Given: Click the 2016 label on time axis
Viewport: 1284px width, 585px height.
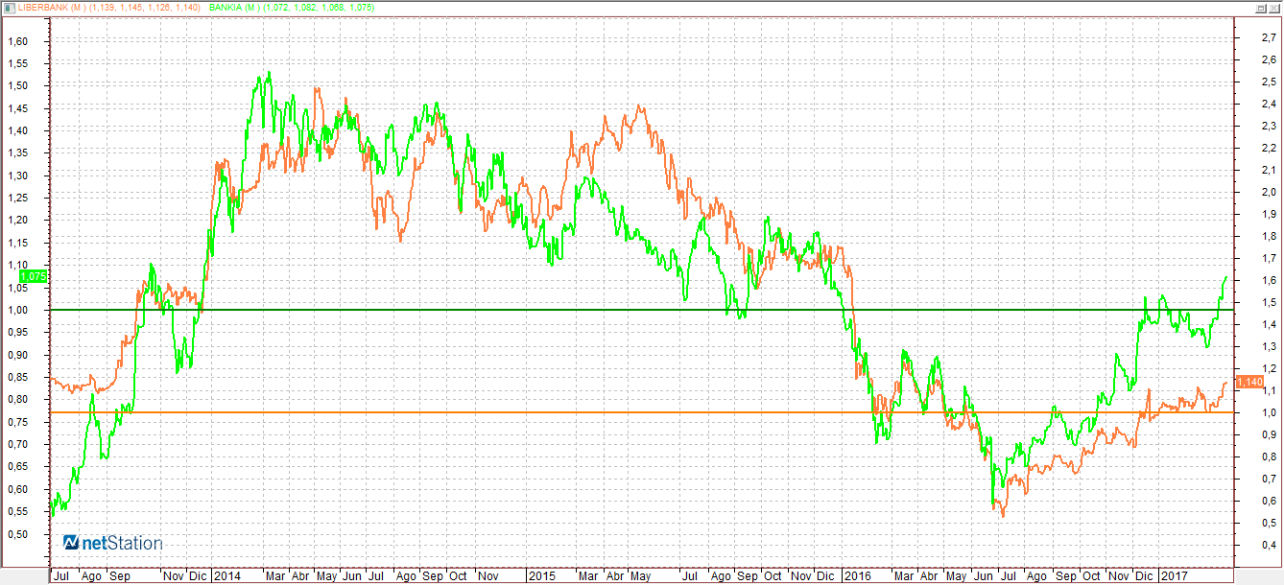Looking at the screenshot, I should tap(856, 576).
